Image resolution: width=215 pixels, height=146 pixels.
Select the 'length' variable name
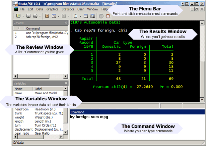[x=19, y=121]
